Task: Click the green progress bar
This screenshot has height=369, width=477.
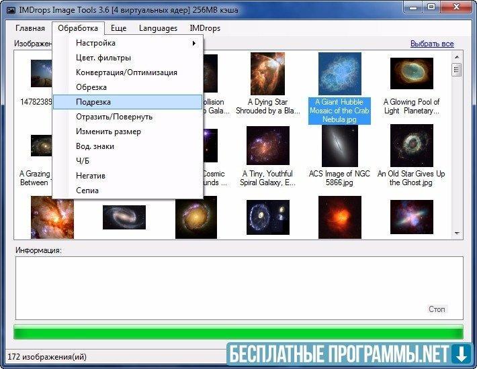Action: click(x=238, y=332)
